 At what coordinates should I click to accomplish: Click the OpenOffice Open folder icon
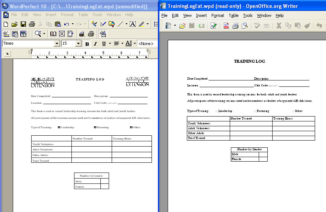182,26
